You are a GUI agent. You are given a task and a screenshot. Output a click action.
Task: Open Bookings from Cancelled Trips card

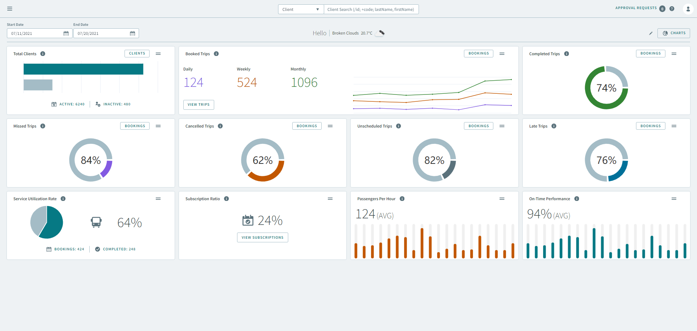307,126
